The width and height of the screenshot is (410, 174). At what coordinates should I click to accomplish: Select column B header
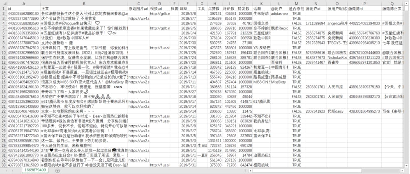click(84, 4)
